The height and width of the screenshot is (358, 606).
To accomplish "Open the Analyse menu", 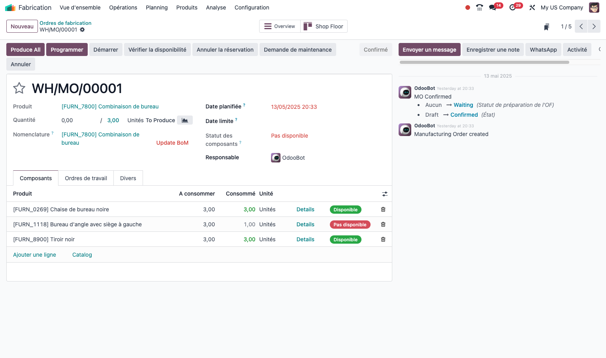I will click(216, 7).
